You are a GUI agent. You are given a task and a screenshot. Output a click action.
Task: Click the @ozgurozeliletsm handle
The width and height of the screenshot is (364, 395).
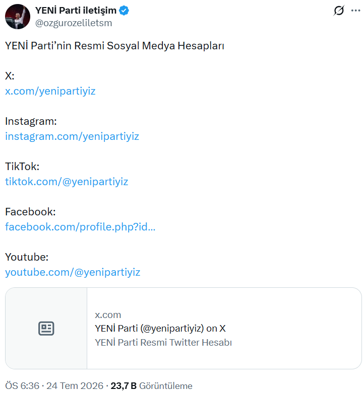tap(74, 23)
